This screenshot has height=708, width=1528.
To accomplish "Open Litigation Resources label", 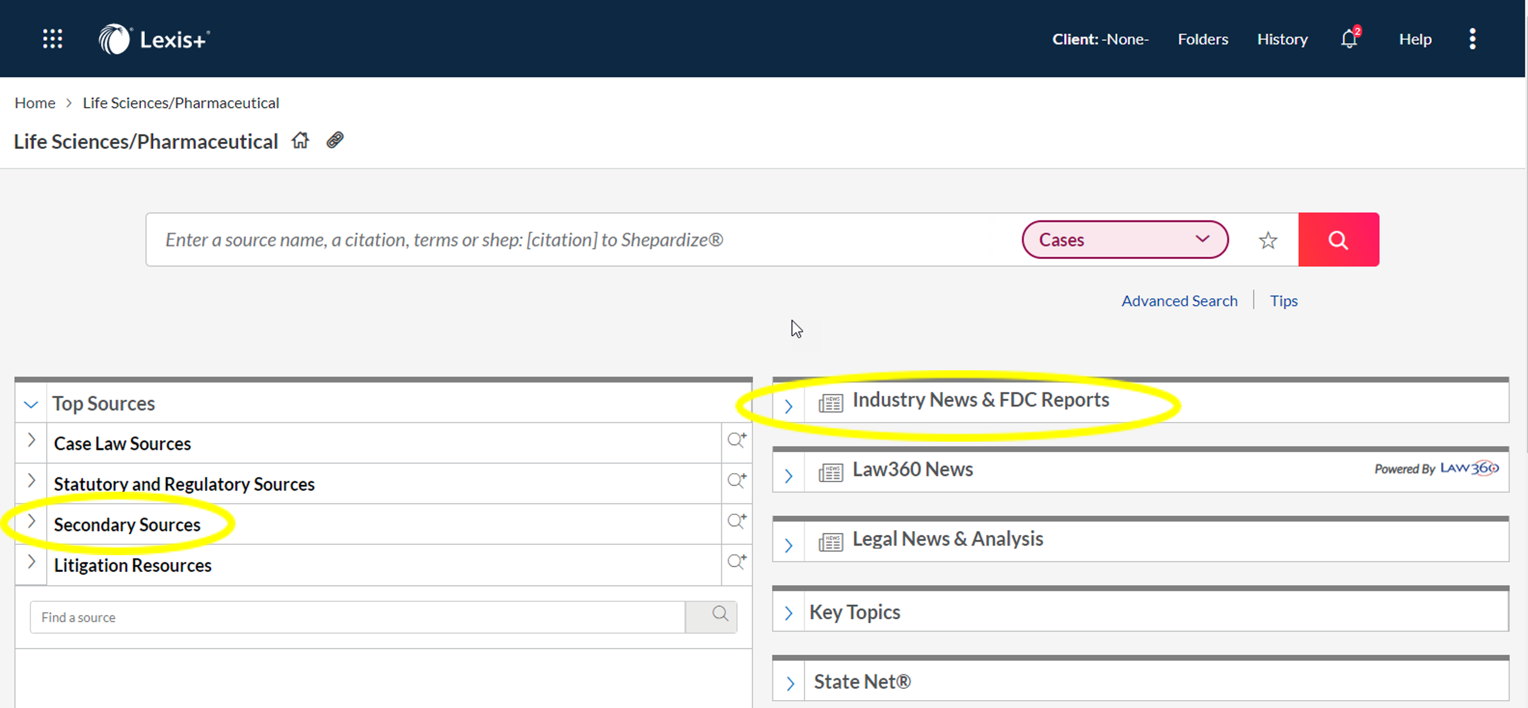I will (x=132, y=565).
